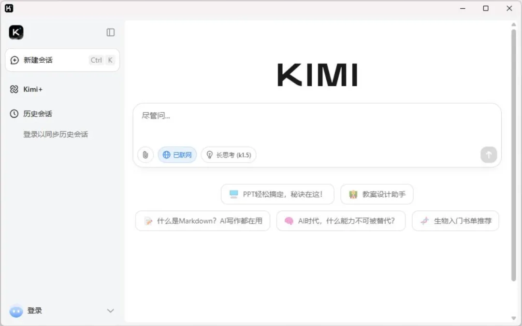This screenshot has height=326, width=522.
Task: Click 登录以同步历史会话 link
Action: (56, 134)
